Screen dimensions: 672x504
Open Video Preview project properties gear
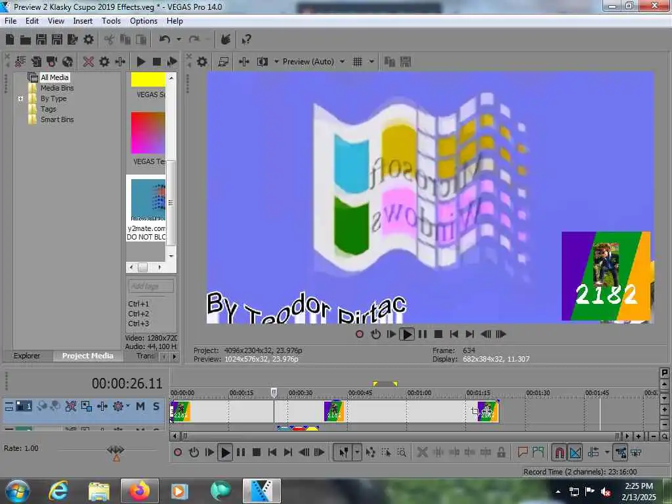pos(202,62)
